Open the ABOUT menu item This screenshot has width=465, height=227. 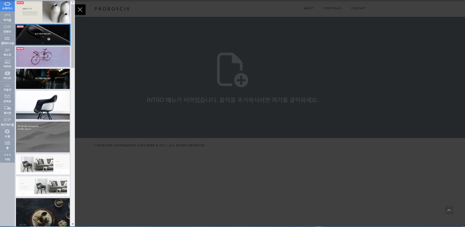[309, 8]
